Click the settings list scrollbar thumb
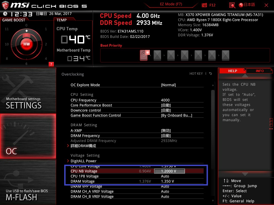Screen dimensions: 274x205 point(213,129)
